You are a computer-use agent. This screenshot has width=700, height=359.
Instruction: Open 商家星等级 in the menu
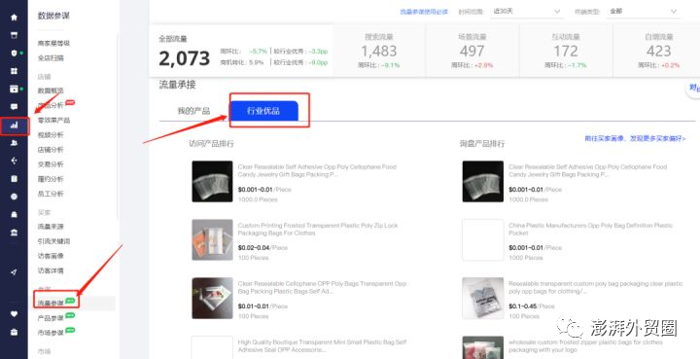[53, 44]
